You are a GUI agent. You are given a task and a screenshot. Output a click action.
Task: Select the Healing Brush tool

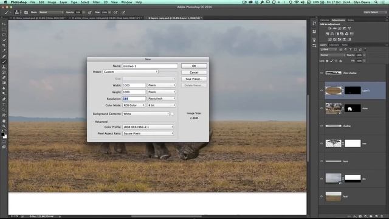click(4, 56)
